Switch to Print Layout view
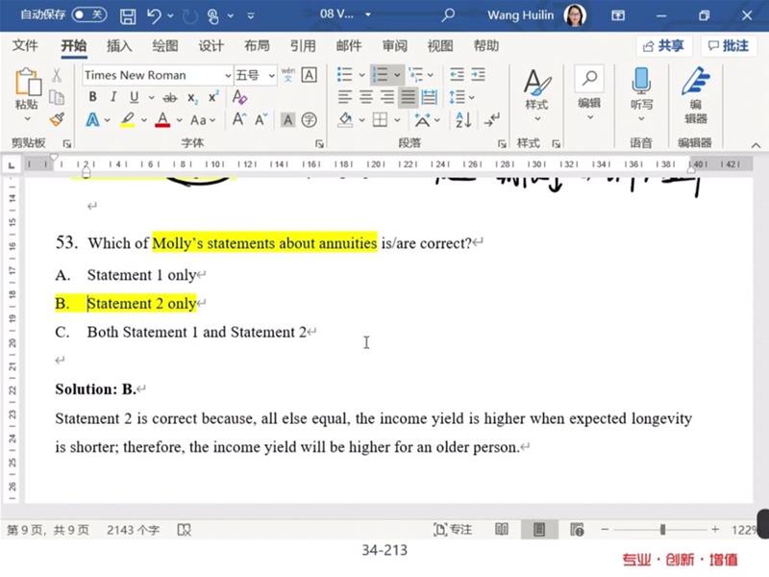The width and height of the screenshot is (769, 577). pos(539,530)
